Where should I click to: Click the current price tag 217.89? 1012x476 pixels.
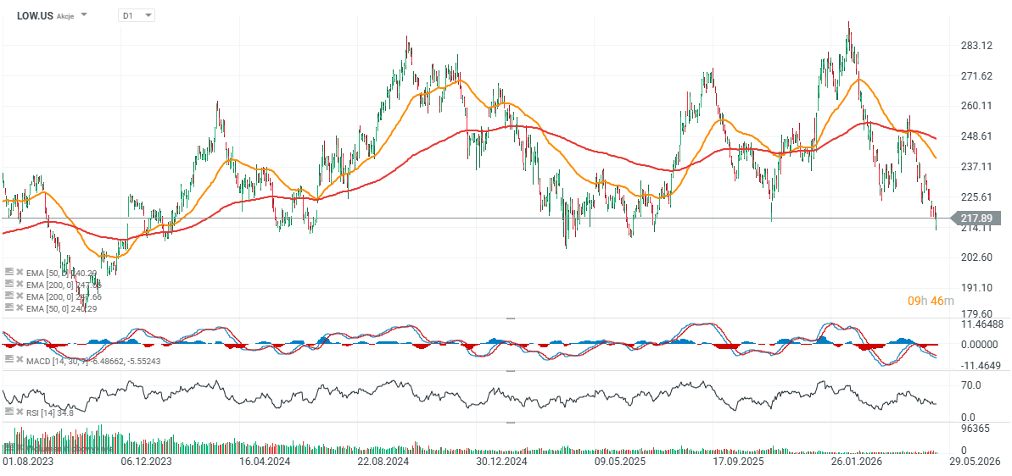tap(976, 219)
